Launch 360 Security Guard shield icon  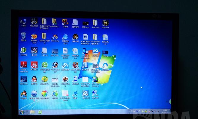(24, 50)
